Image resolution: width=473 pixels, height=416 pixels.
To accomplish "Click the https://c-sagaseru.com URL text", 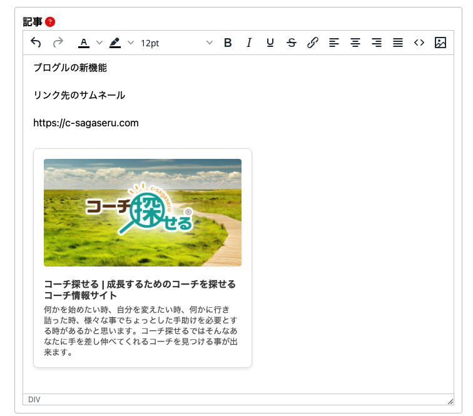I will point(86,123).
